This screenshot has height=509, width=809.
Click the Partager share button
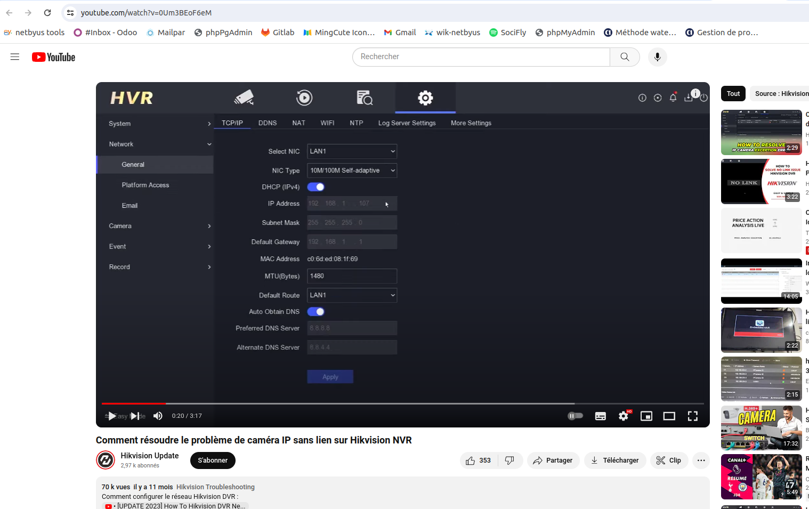552,460
